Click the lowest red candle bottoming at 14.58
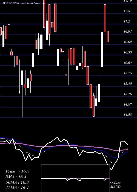Viewport: 137px width, 192px height. [x=94, y=106]
